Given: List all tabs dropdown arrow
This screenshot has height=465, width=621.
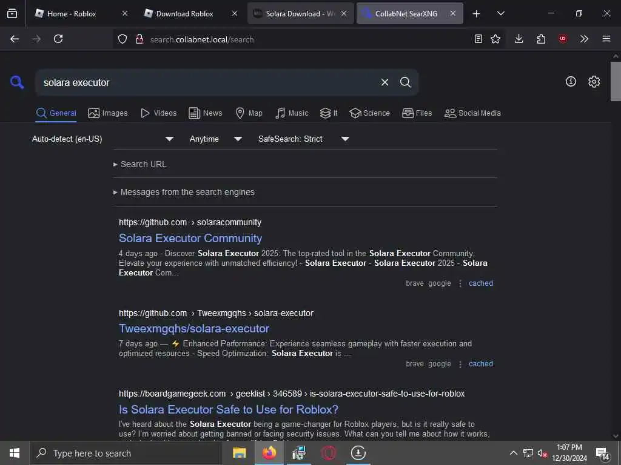Looking at the screenshot, I should [x=500, y=13].
